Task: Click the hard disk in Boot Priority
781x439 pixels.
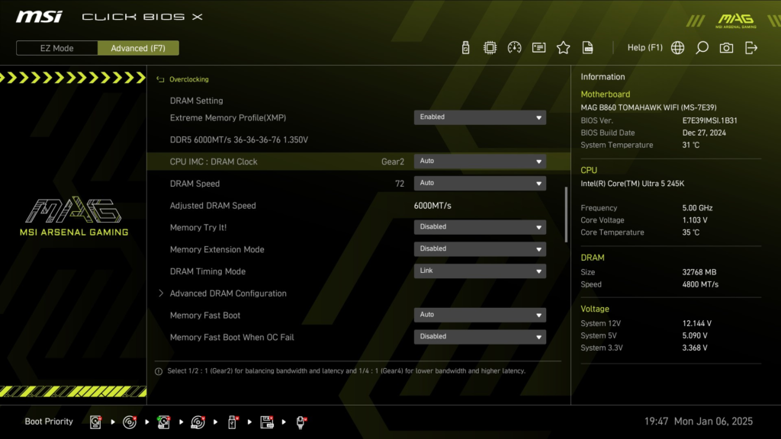Action: coord(95,421)
